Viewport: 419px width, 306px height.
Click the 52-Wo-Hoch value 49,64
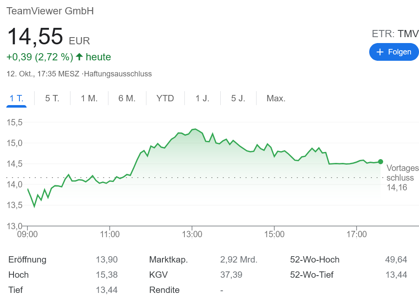tap(396, 260)
